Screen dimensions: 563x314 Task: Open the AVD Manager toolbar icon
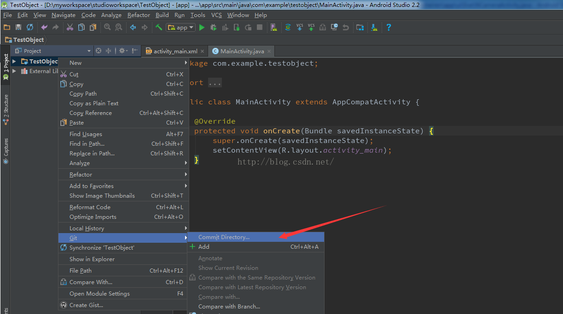tap(274, 27)
